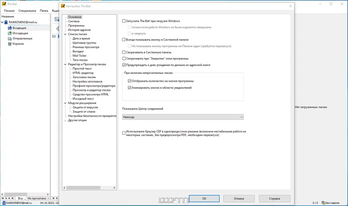Close the 'Не прочитано' tab with its x
Viewport: 348px width, 206px height.
(48, 198)
